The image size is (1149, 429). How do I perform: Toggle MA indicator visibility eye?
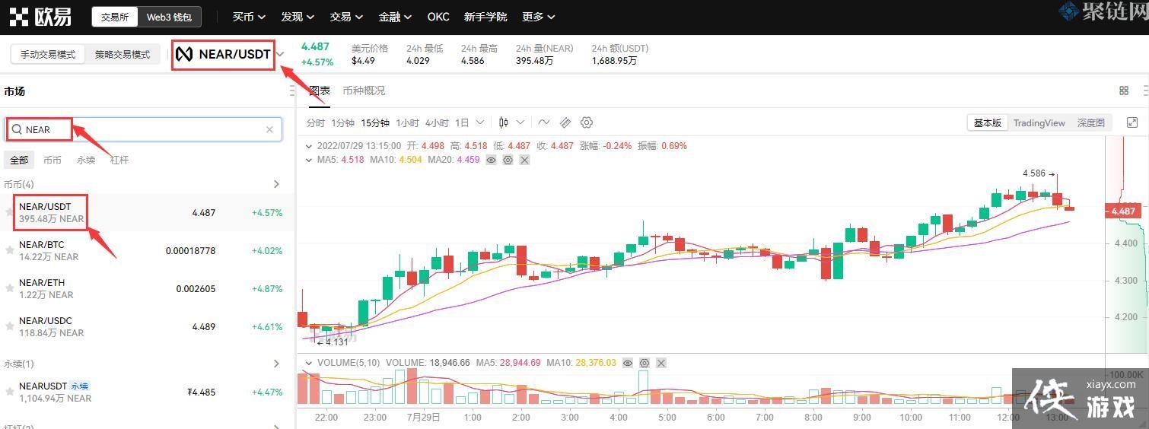pyautogui.click(x=492, y=160)
